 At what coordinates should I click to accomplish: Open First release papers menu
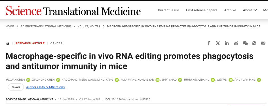202,10
